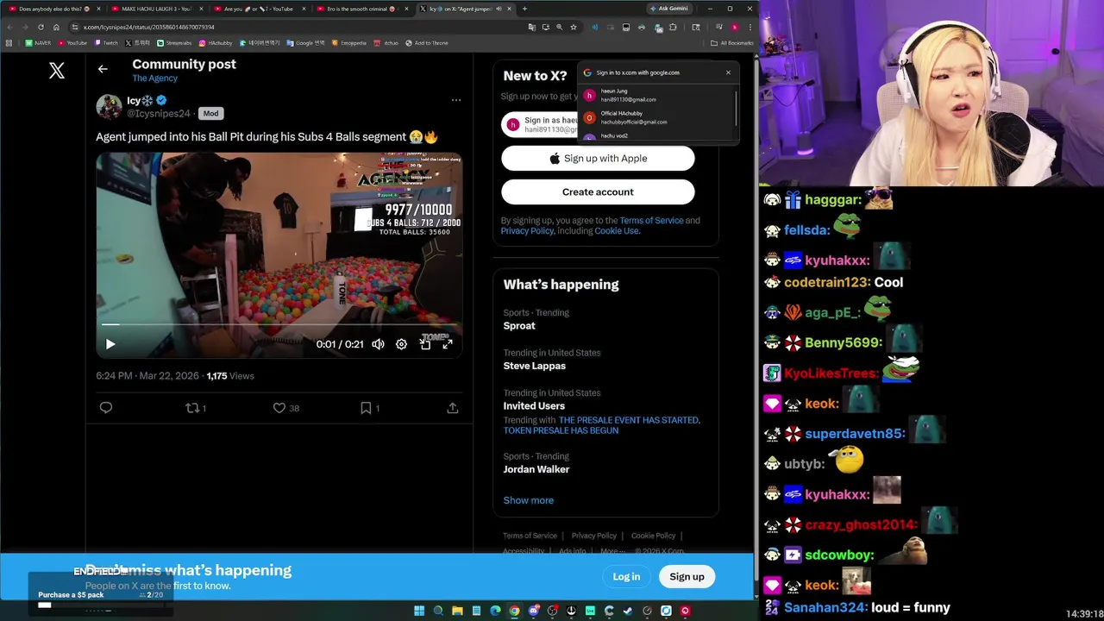Open the NAVER bookmark
The width and height of the screenshot is (1104, 621).
click(x=38, y=43)
